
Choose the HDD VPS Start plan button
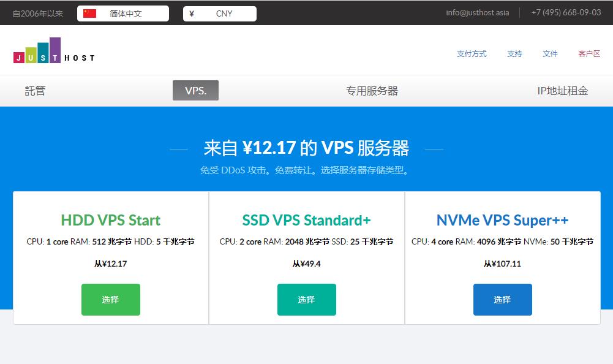111,300
